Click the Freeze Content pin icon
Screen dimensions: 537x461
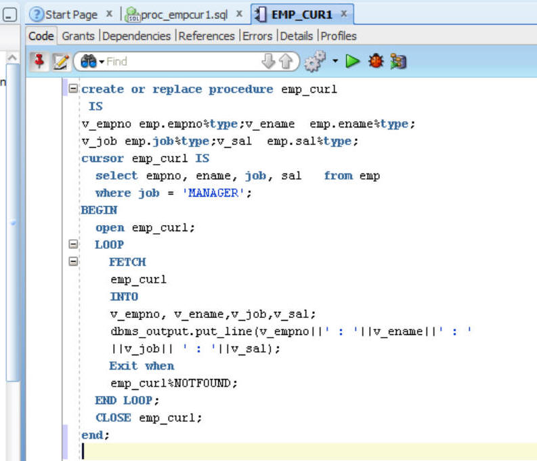pyautogui.click(x=39, y=62)
